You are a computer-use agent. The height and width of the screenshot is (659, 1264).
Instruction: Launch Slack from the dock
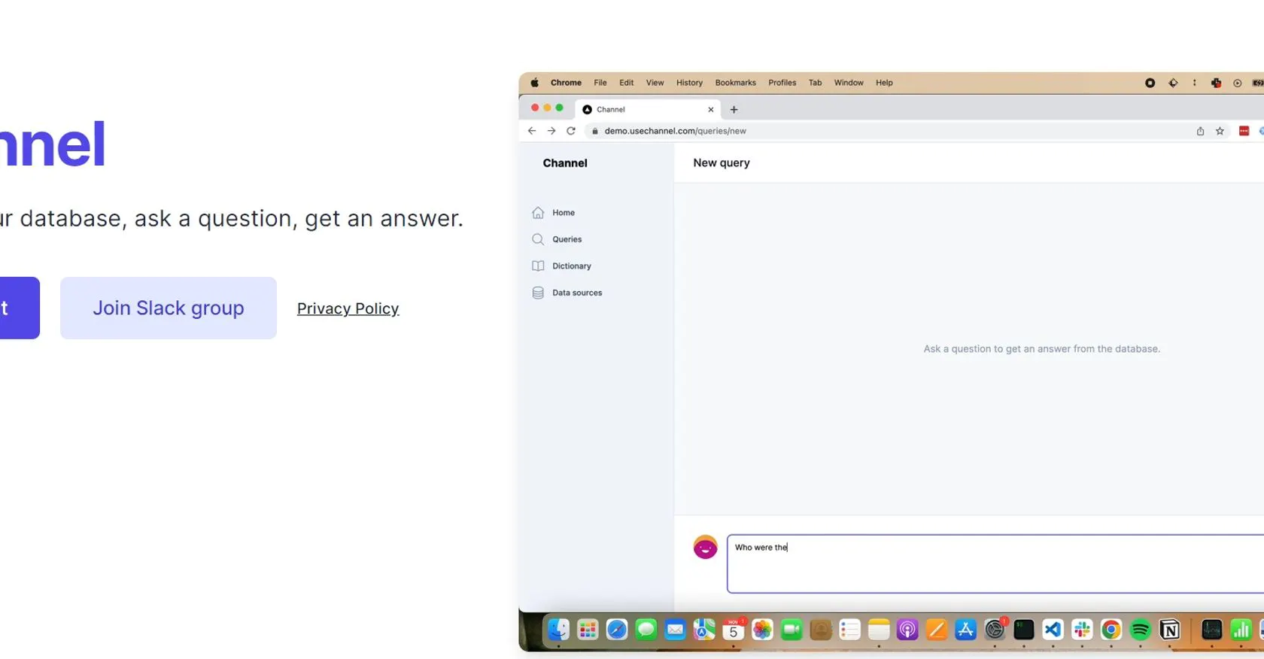coord(1082,630)
